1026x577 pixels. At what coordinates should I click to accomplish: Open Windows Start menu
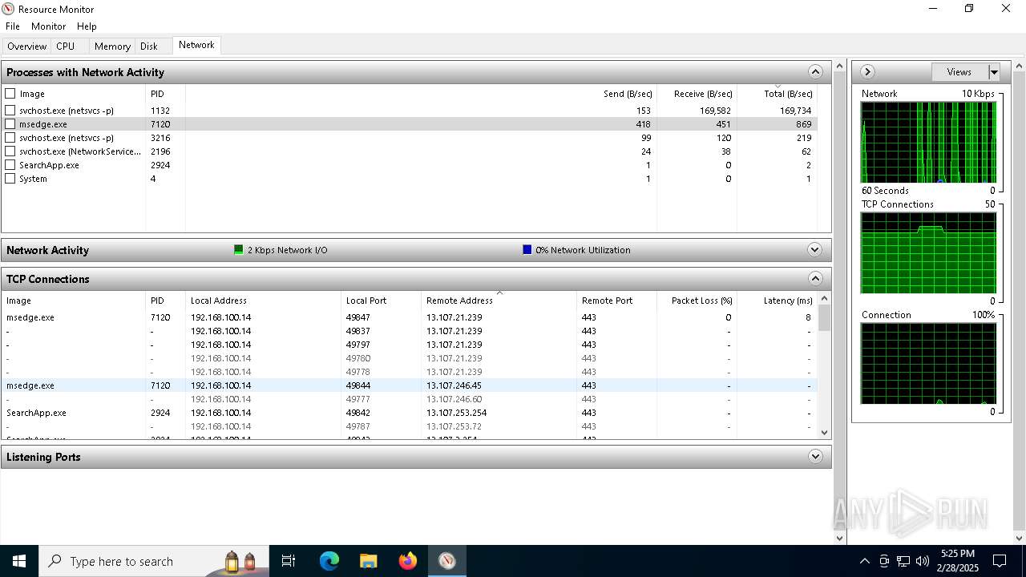click(19, 561)
